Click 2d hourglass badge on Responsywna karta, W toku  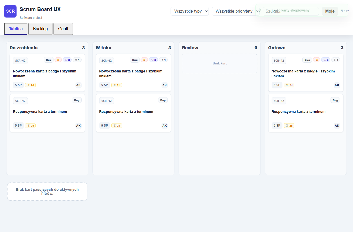(x=117, y=126)
